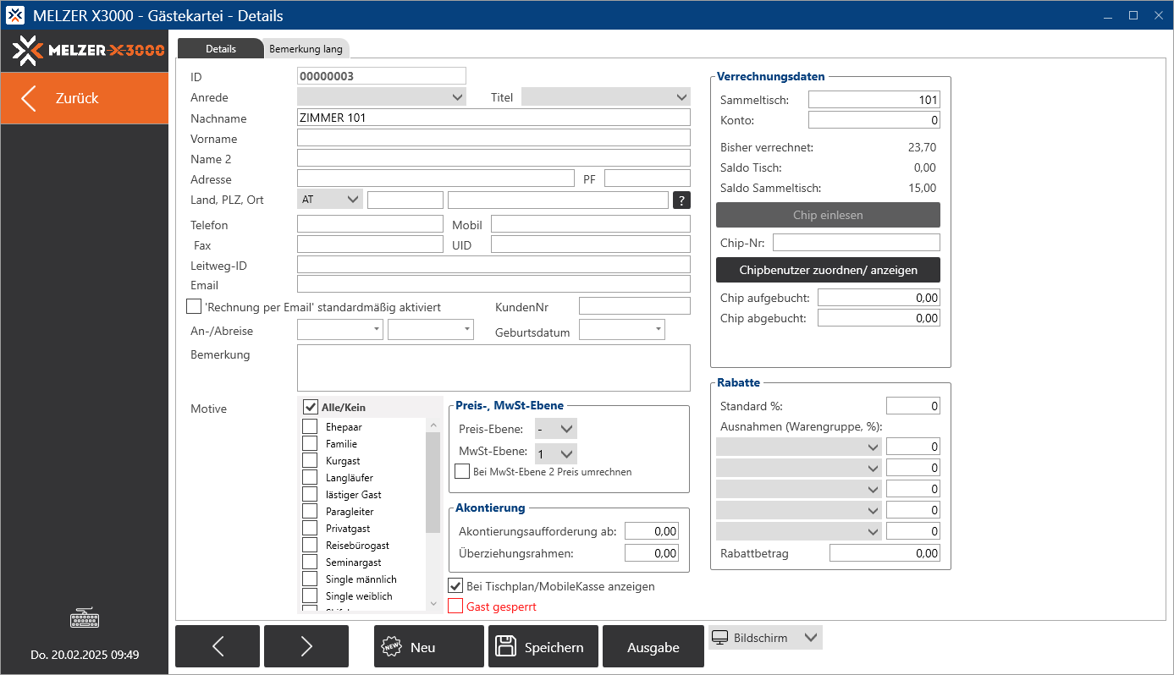The height and width of the screenshot is (675, 1174).
Task: Click the Neu new record button
Action: (429, 646)
